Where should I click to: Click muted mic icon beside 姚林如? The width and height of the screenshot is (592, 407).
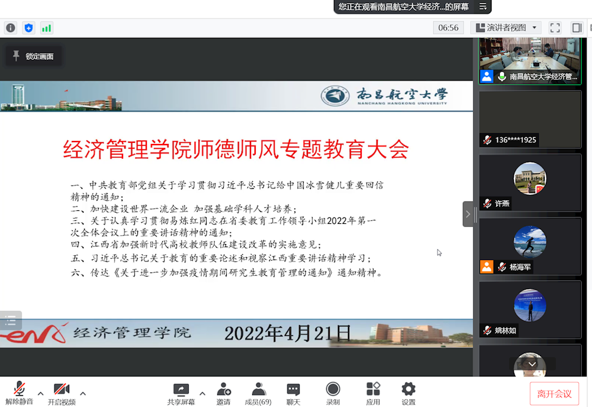pos(487,331)
